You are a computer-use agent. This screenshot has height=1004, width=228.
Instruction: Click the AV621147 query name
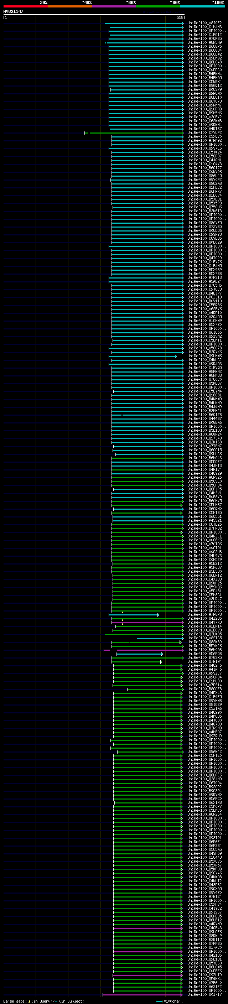13,11
